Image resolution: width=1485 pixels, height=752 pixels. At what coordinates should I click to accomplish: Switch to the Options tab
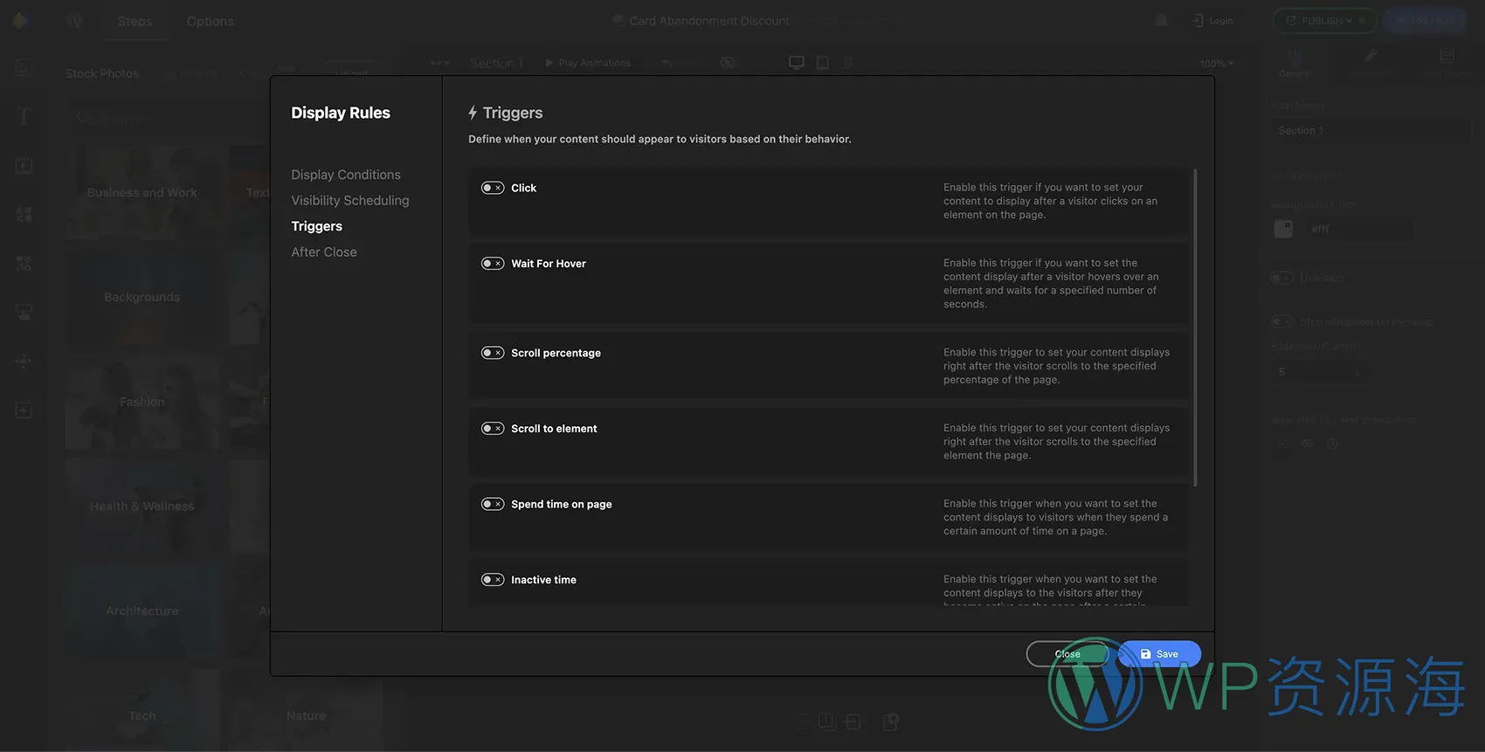211,21
